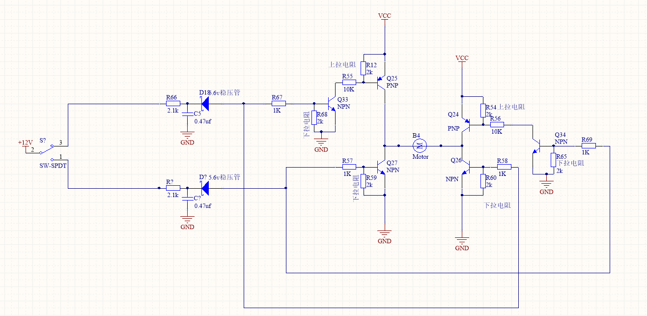The width and height of the screenshot is (647, 316).
Task: Click the '5.6v稳压管' label near D?
Action: click(225, 177)
